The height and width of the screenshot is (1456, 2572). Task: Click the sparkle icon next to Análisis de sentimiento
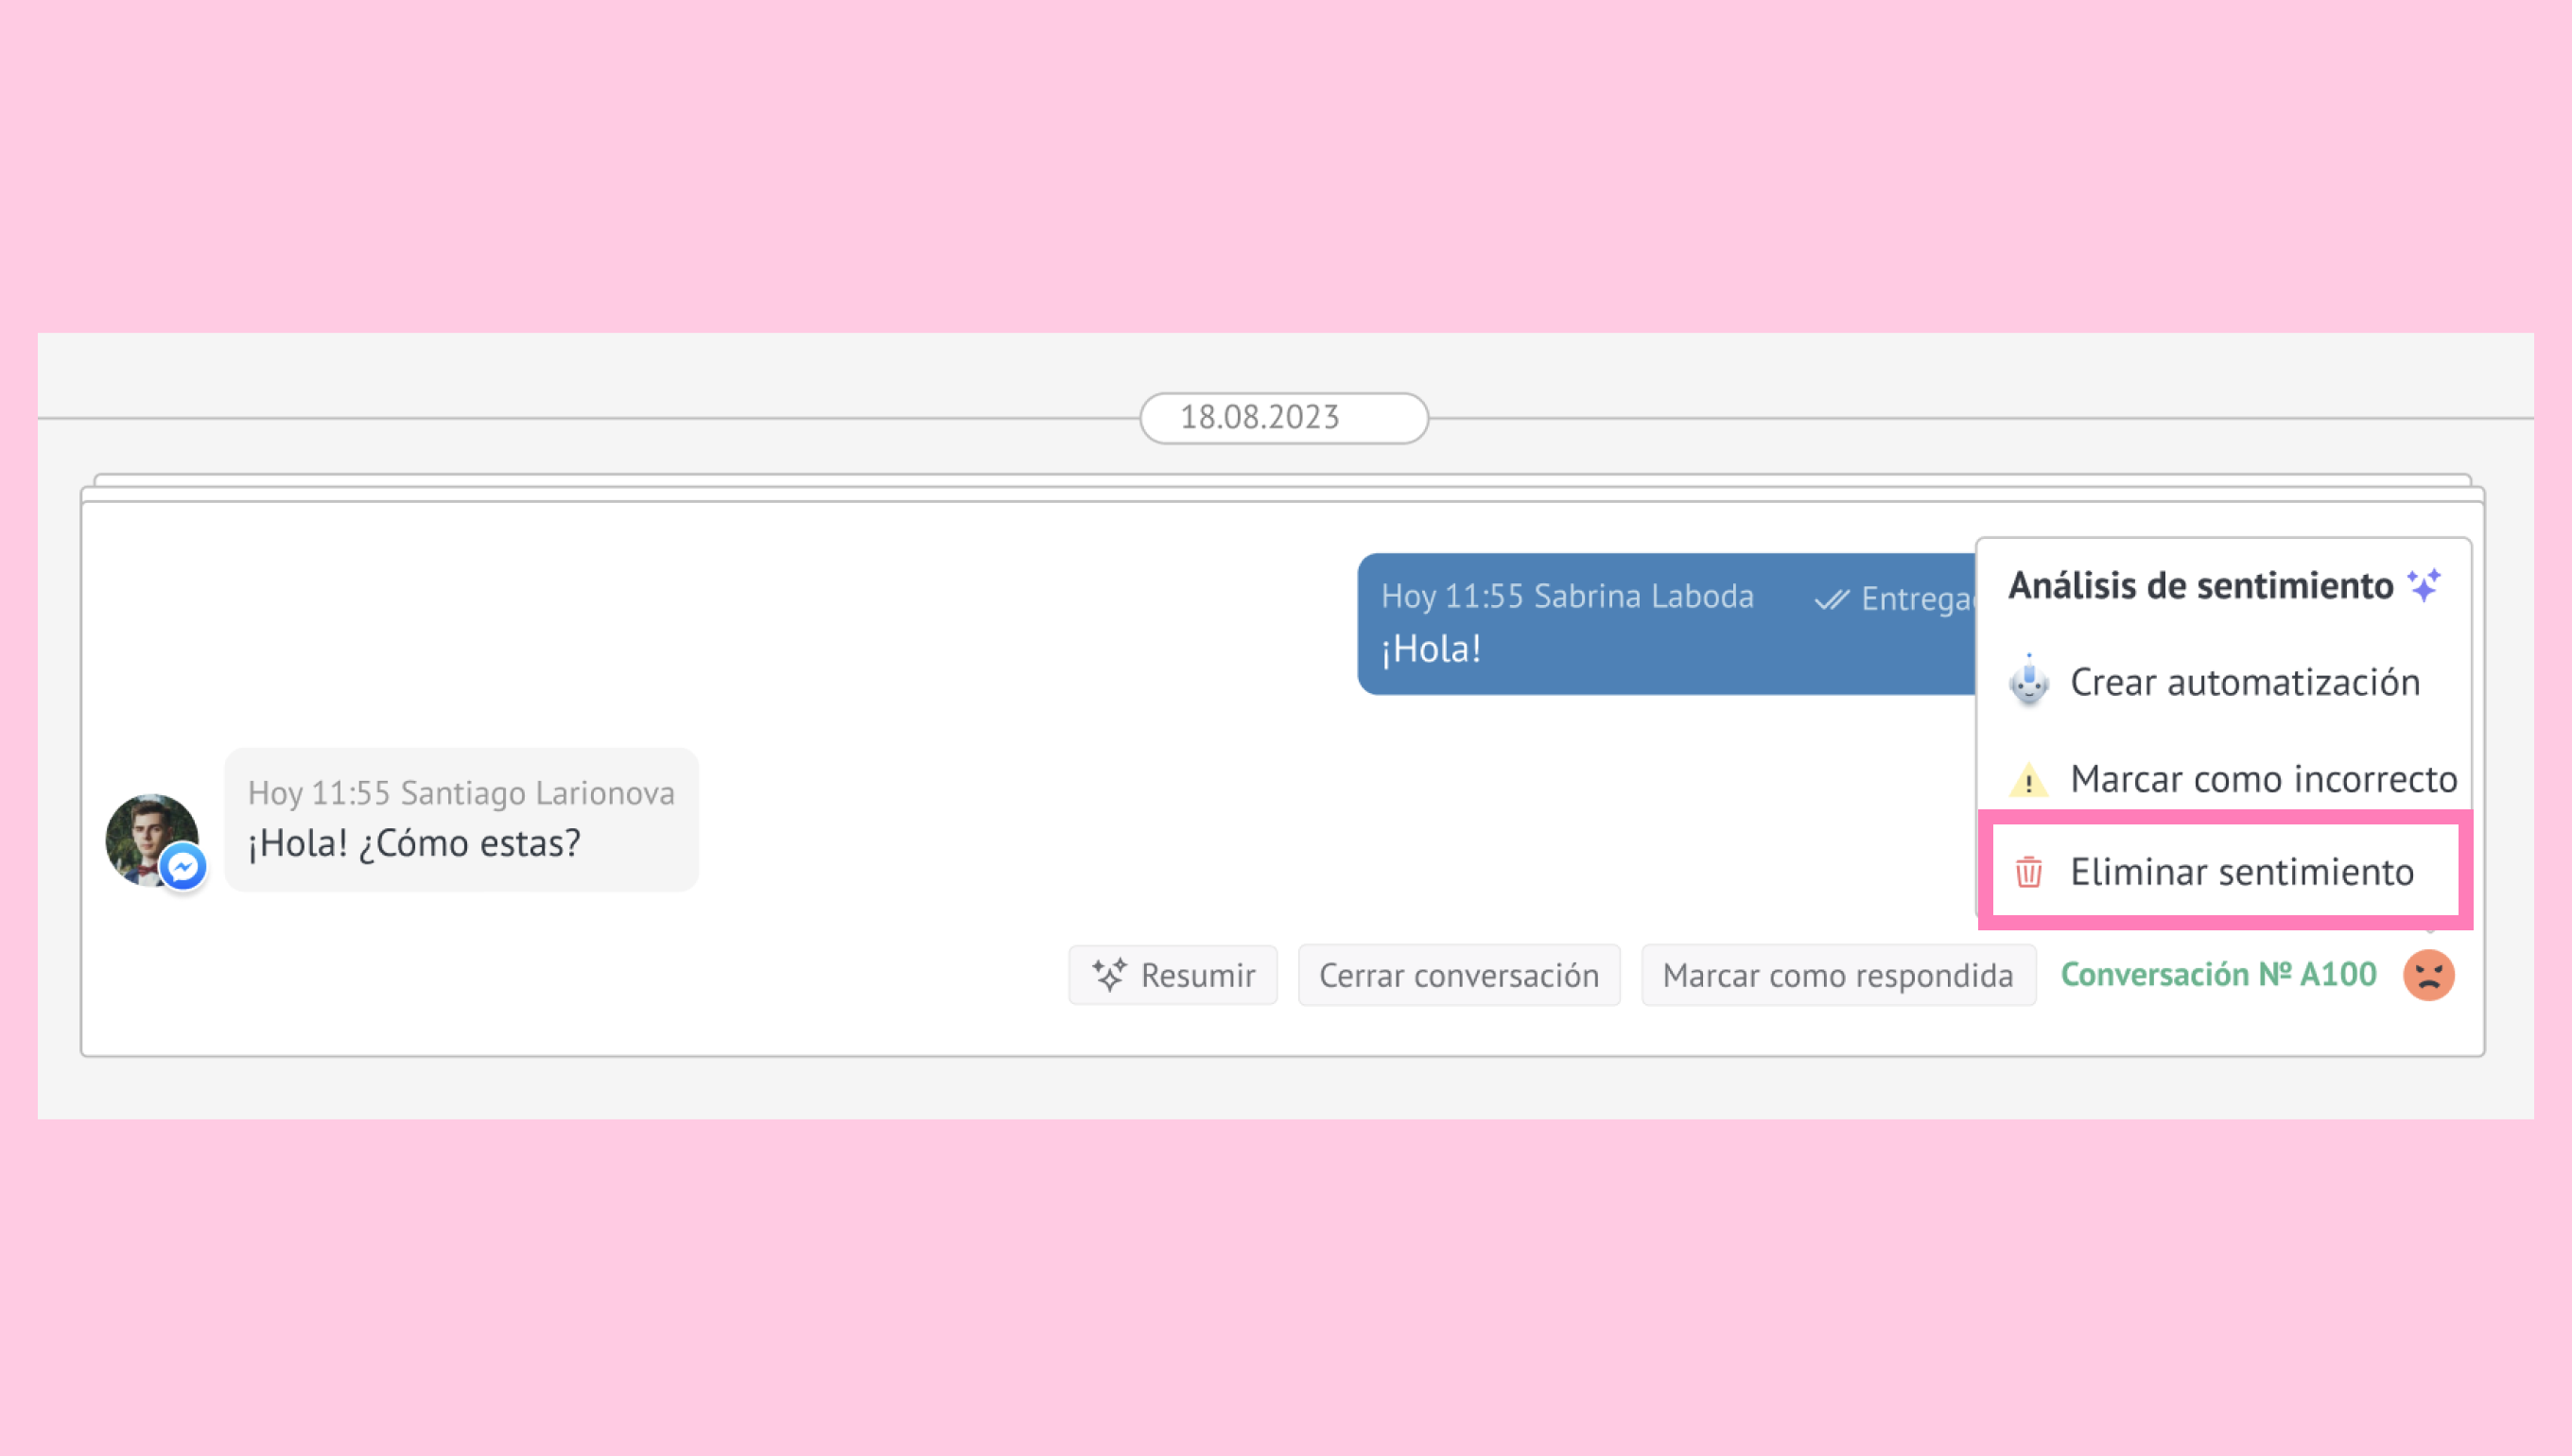(2424, 584)
